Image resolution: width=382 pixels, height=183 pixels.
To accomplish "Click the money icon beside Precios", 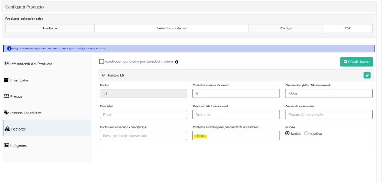I will (7, 96).
